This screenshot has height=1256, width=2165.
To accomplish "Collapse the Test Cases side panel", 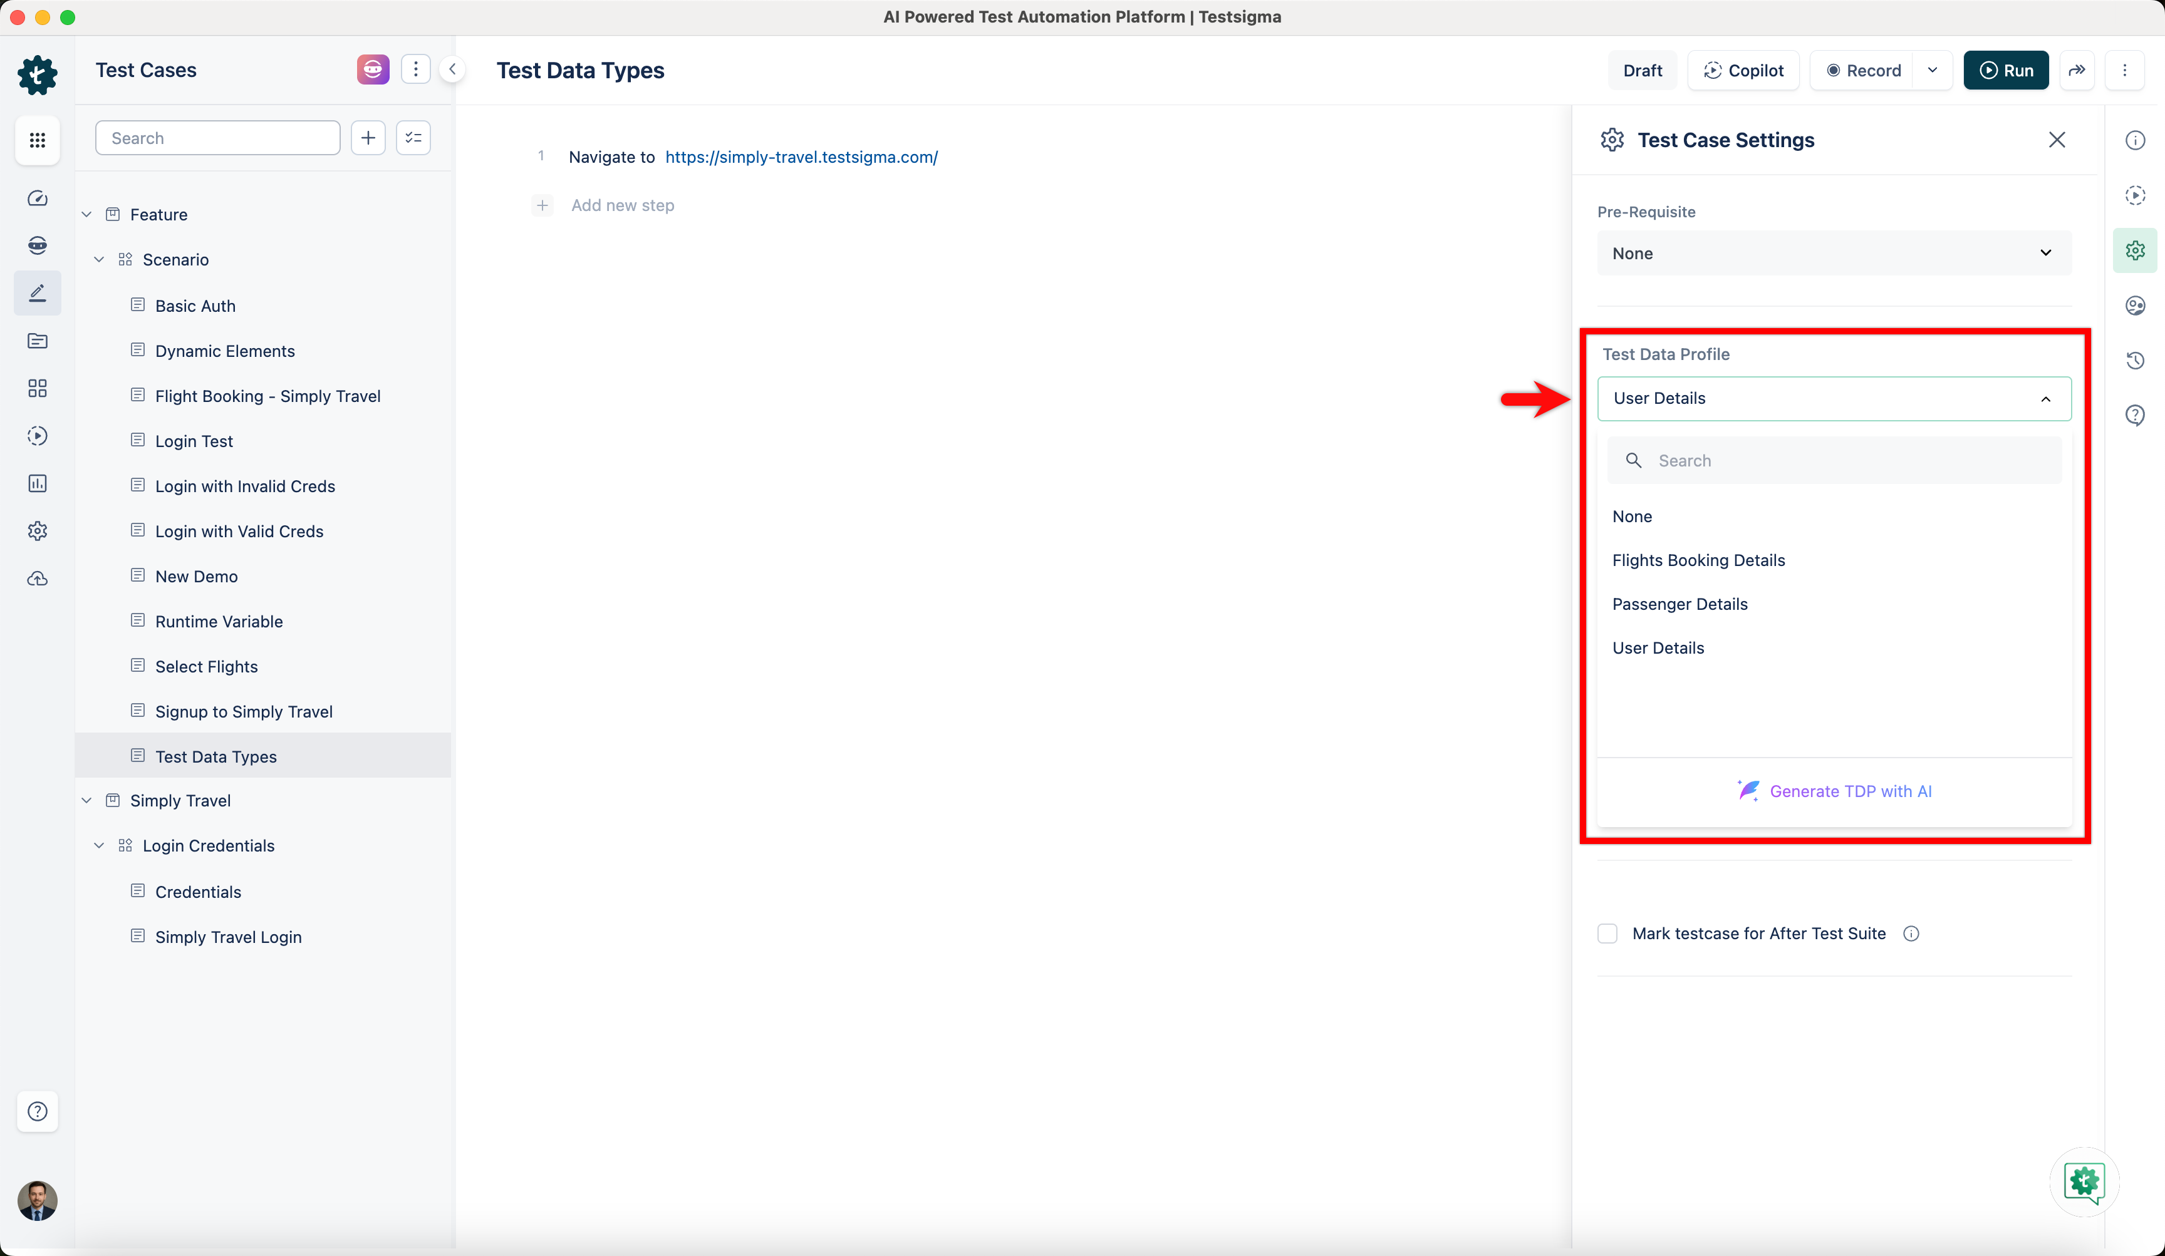I will [x=452, y=69].
